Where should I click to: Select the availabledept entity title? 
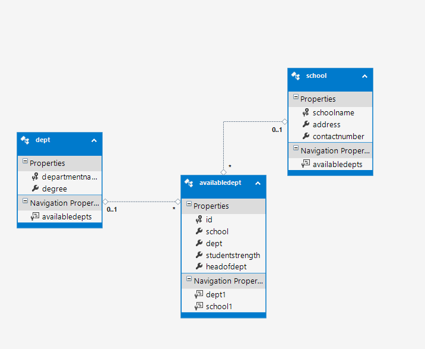220,183
